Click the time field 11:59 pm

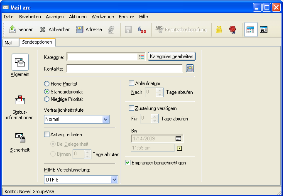point(152,148)
